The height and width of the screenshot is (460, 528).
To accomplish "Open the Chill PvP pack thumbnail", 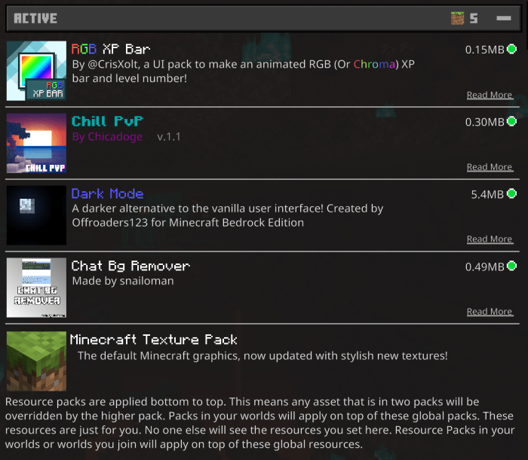I will [36, 143].
